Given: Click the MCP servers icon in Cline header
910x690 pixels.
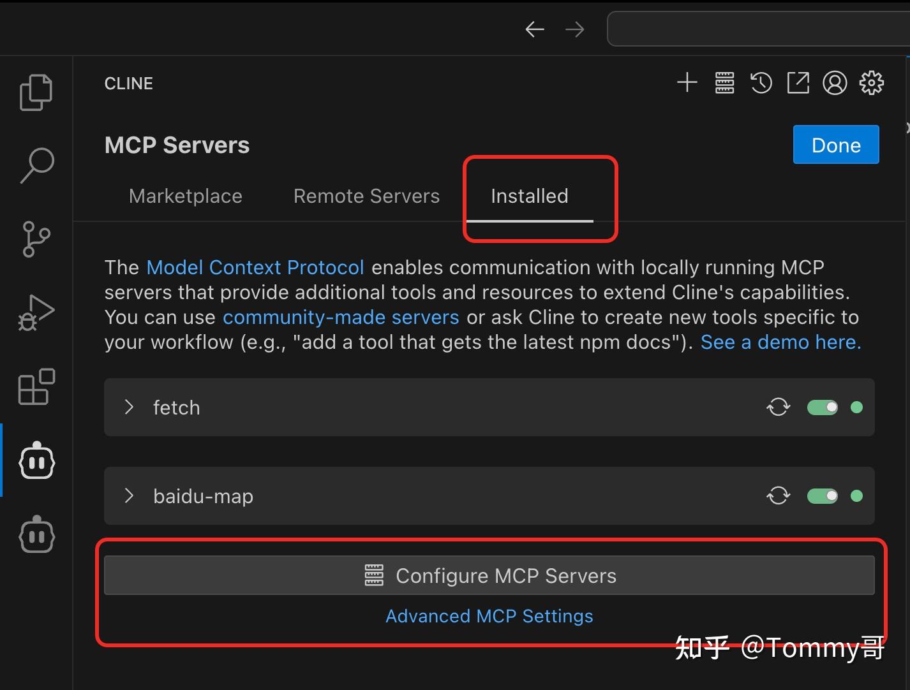Looking at the screenshot, I should (724, 82).
